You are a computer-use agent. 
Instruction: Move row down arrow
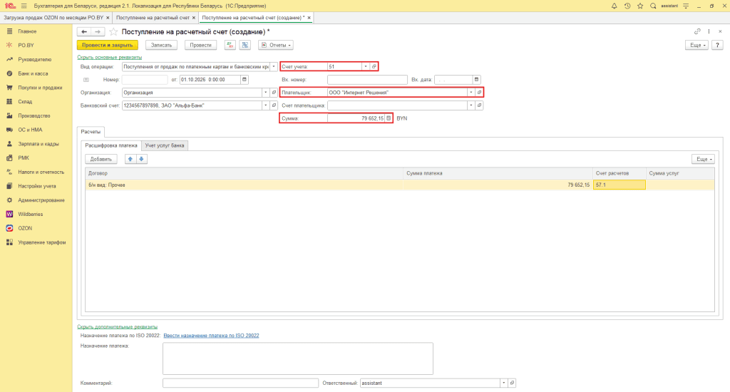142,159
